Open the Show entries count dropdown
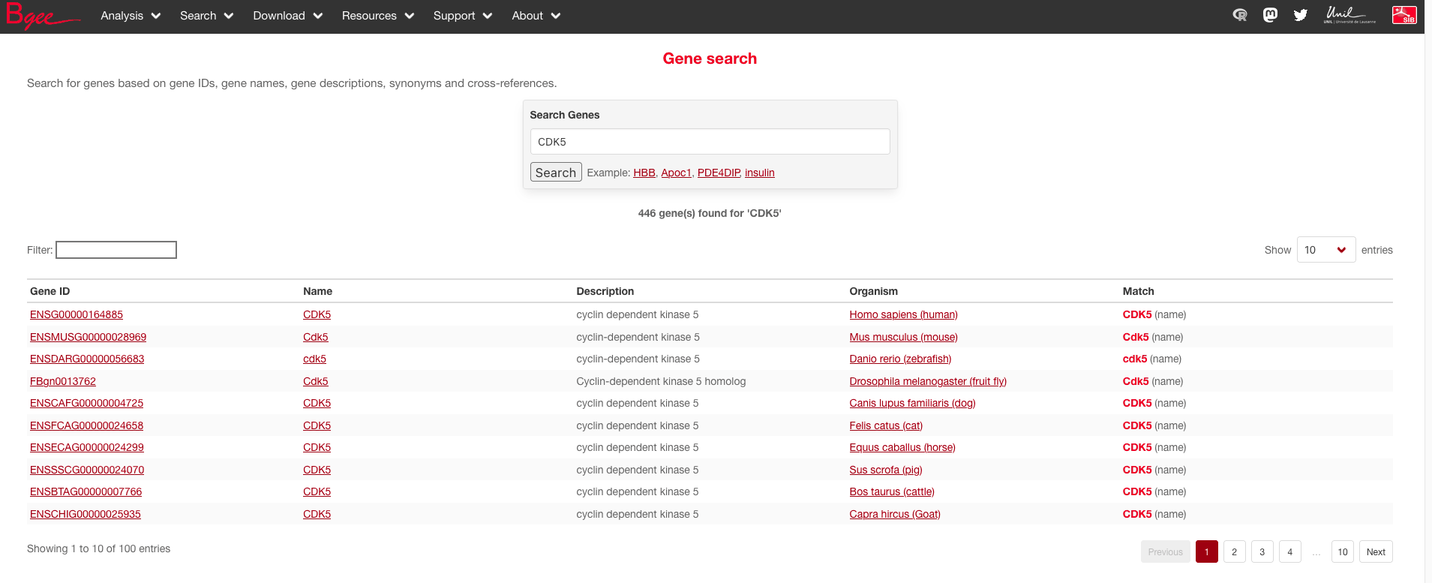1432x583 pixels. pos(1325,250)
